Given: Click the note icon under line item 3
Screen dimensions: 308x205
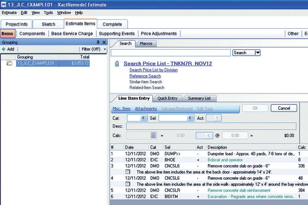Looking at the screenshot, I should [128, 172].
